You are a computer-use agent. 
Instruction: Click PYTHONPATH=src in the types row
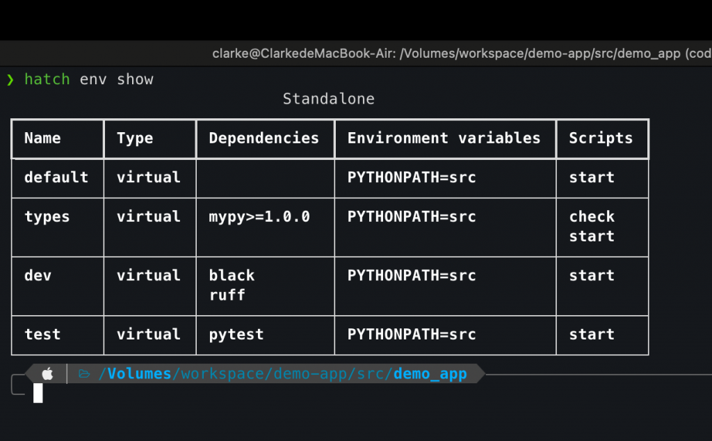[x=412, y=216]
